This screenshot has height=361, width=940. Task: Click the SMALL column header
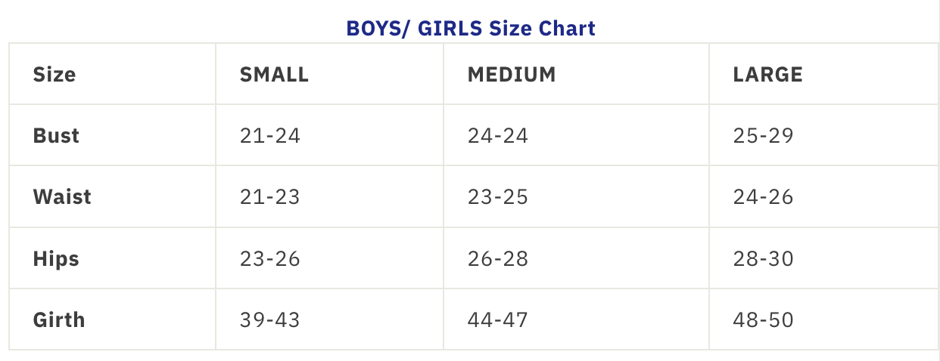point(274,75)
